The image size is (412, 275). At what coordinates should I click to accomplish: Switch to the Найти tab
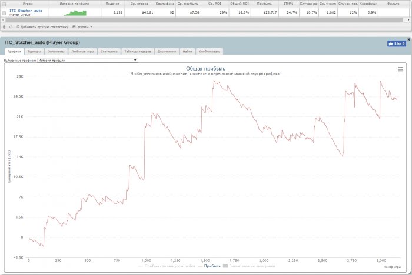[187, 52]
